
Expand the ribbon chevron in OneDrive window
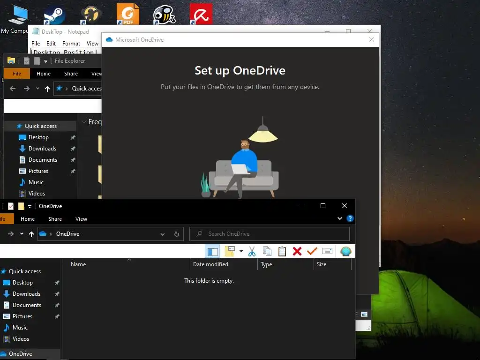coord(340,218)
